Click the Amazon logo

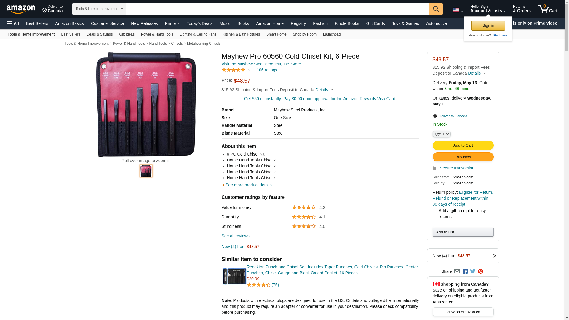[21, 9]
